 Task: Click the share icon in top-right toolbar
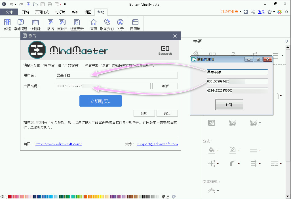(253, 12)
